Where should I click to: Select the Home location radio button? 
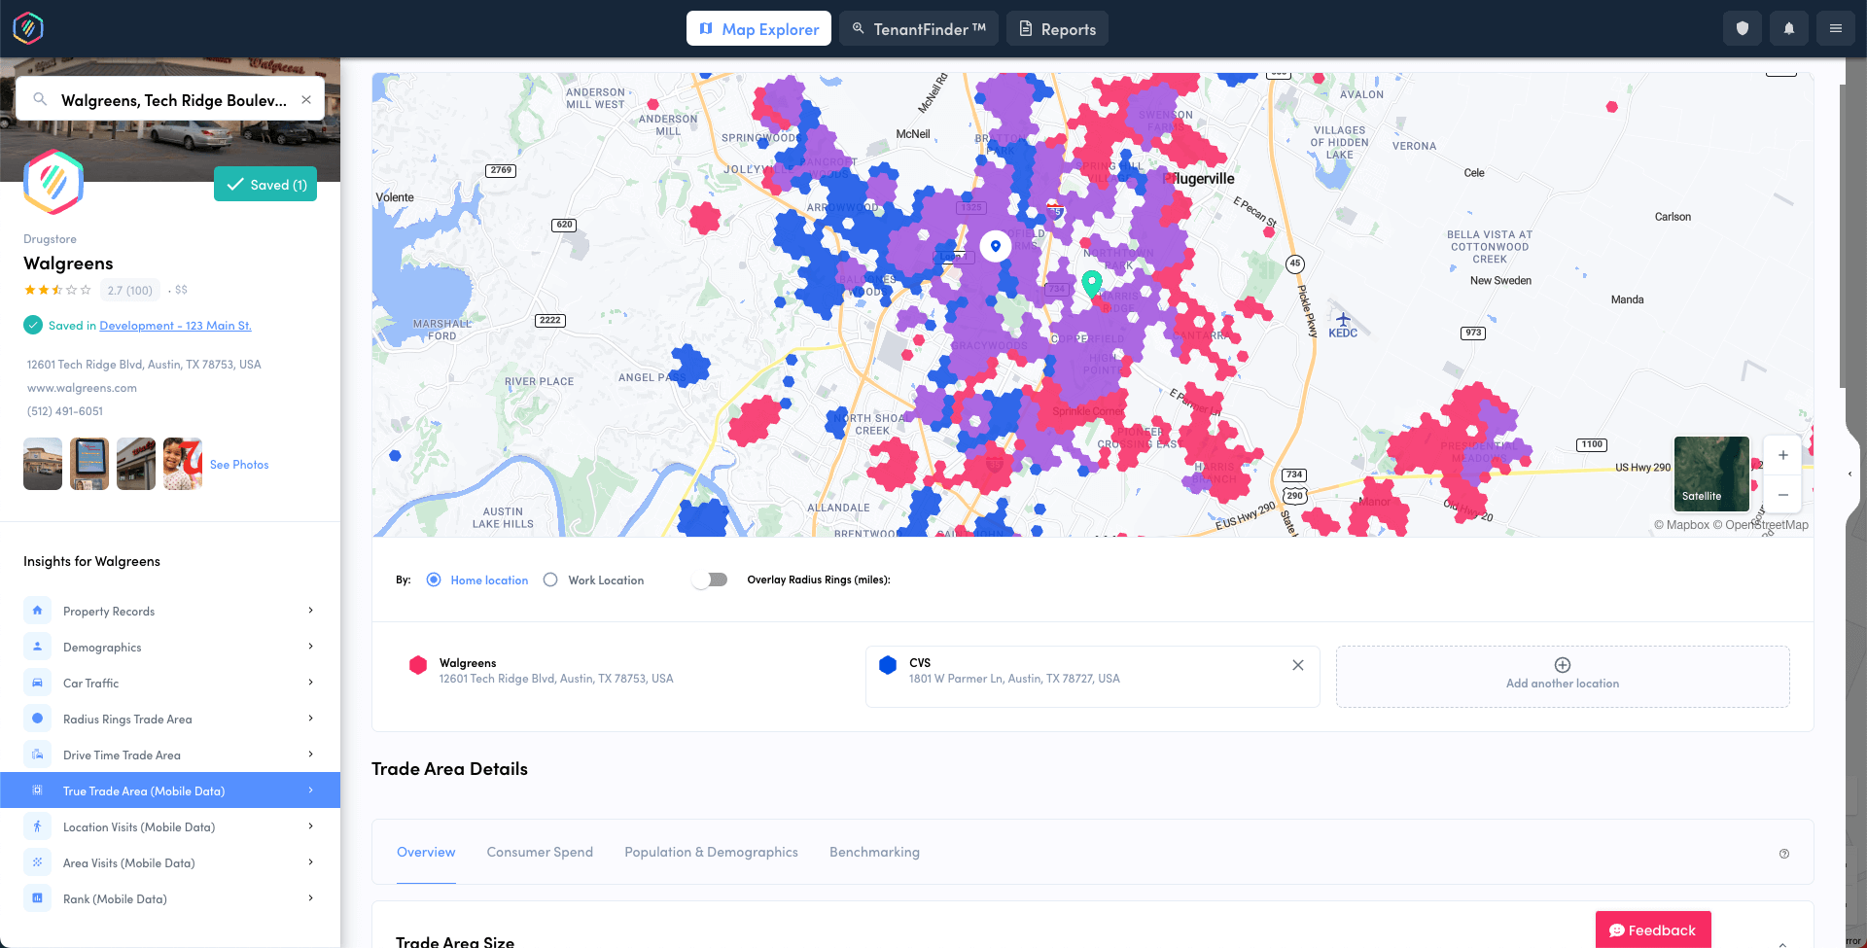(434, 579)
